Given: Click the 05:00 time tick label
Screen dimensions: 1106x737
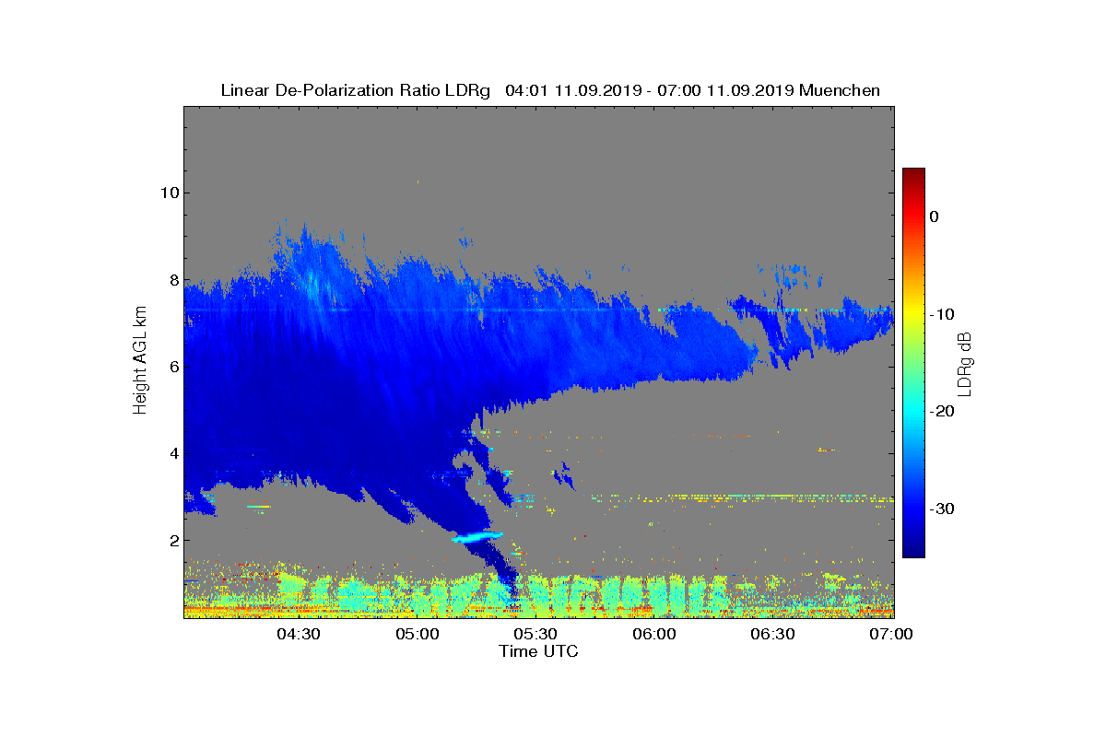Looking at the screenshot, I should click(418, 634).
